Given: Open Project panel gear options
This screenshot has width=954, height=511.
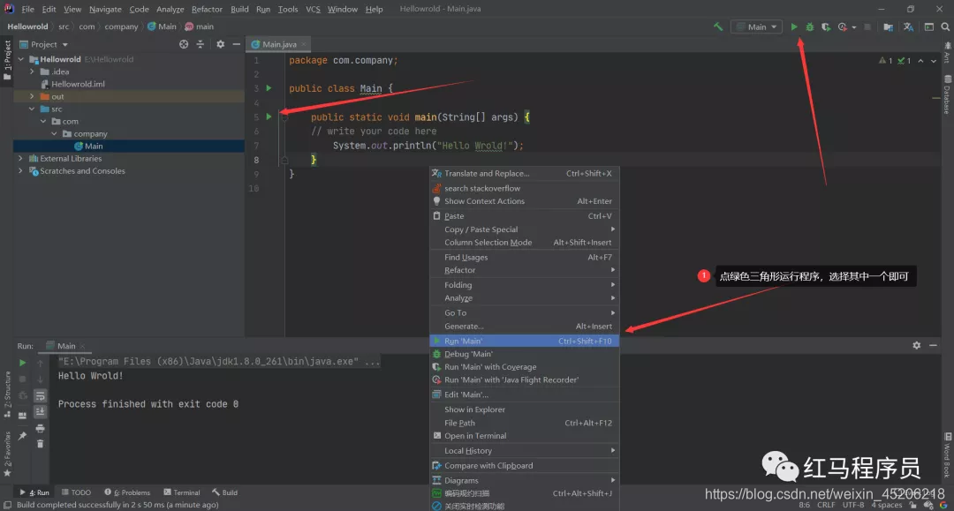Looking at the screenshot, I should tap(220, 44).
